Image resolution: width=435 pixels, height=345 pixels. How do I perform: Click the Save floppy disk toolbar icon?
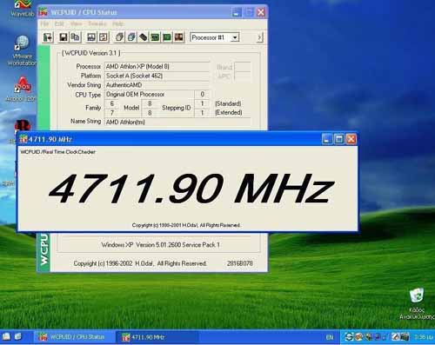pyautogui.click(x=64, y=37)
